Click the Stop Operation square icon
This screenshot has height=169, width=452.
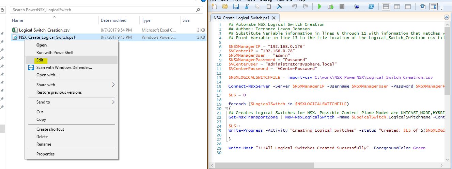pos(342,6)
